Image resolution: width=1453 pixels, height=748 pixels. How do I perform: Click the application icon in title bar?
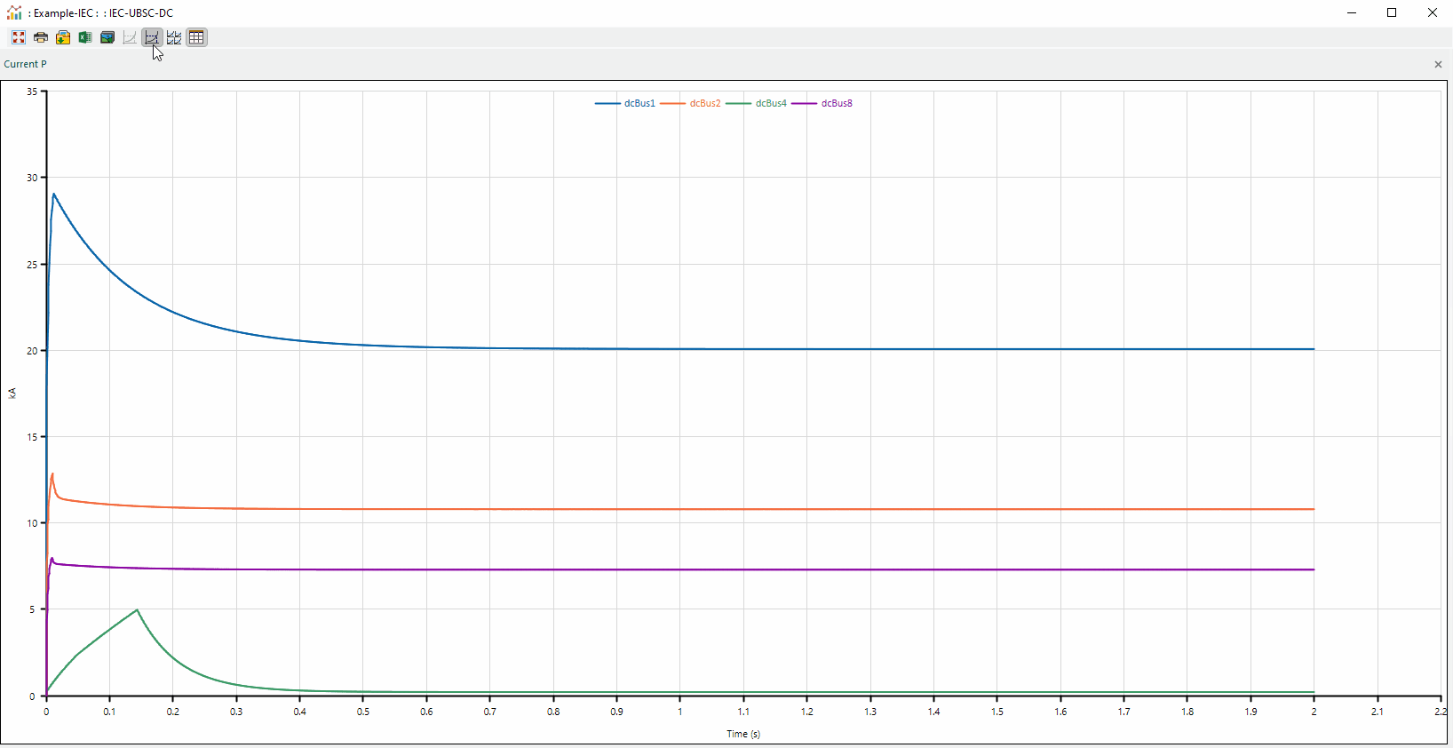[14, 12]
